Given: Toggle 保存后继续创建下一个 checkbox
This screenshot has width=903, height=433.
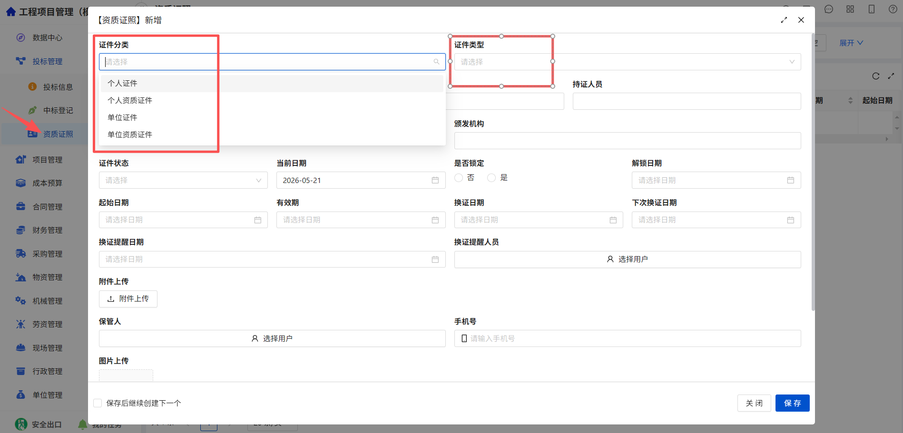Looking at the screenshot, I should pyautogui.click(x=98, y=403).
